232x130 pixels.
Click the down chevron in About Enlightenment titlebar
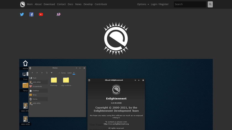point(135,80)
